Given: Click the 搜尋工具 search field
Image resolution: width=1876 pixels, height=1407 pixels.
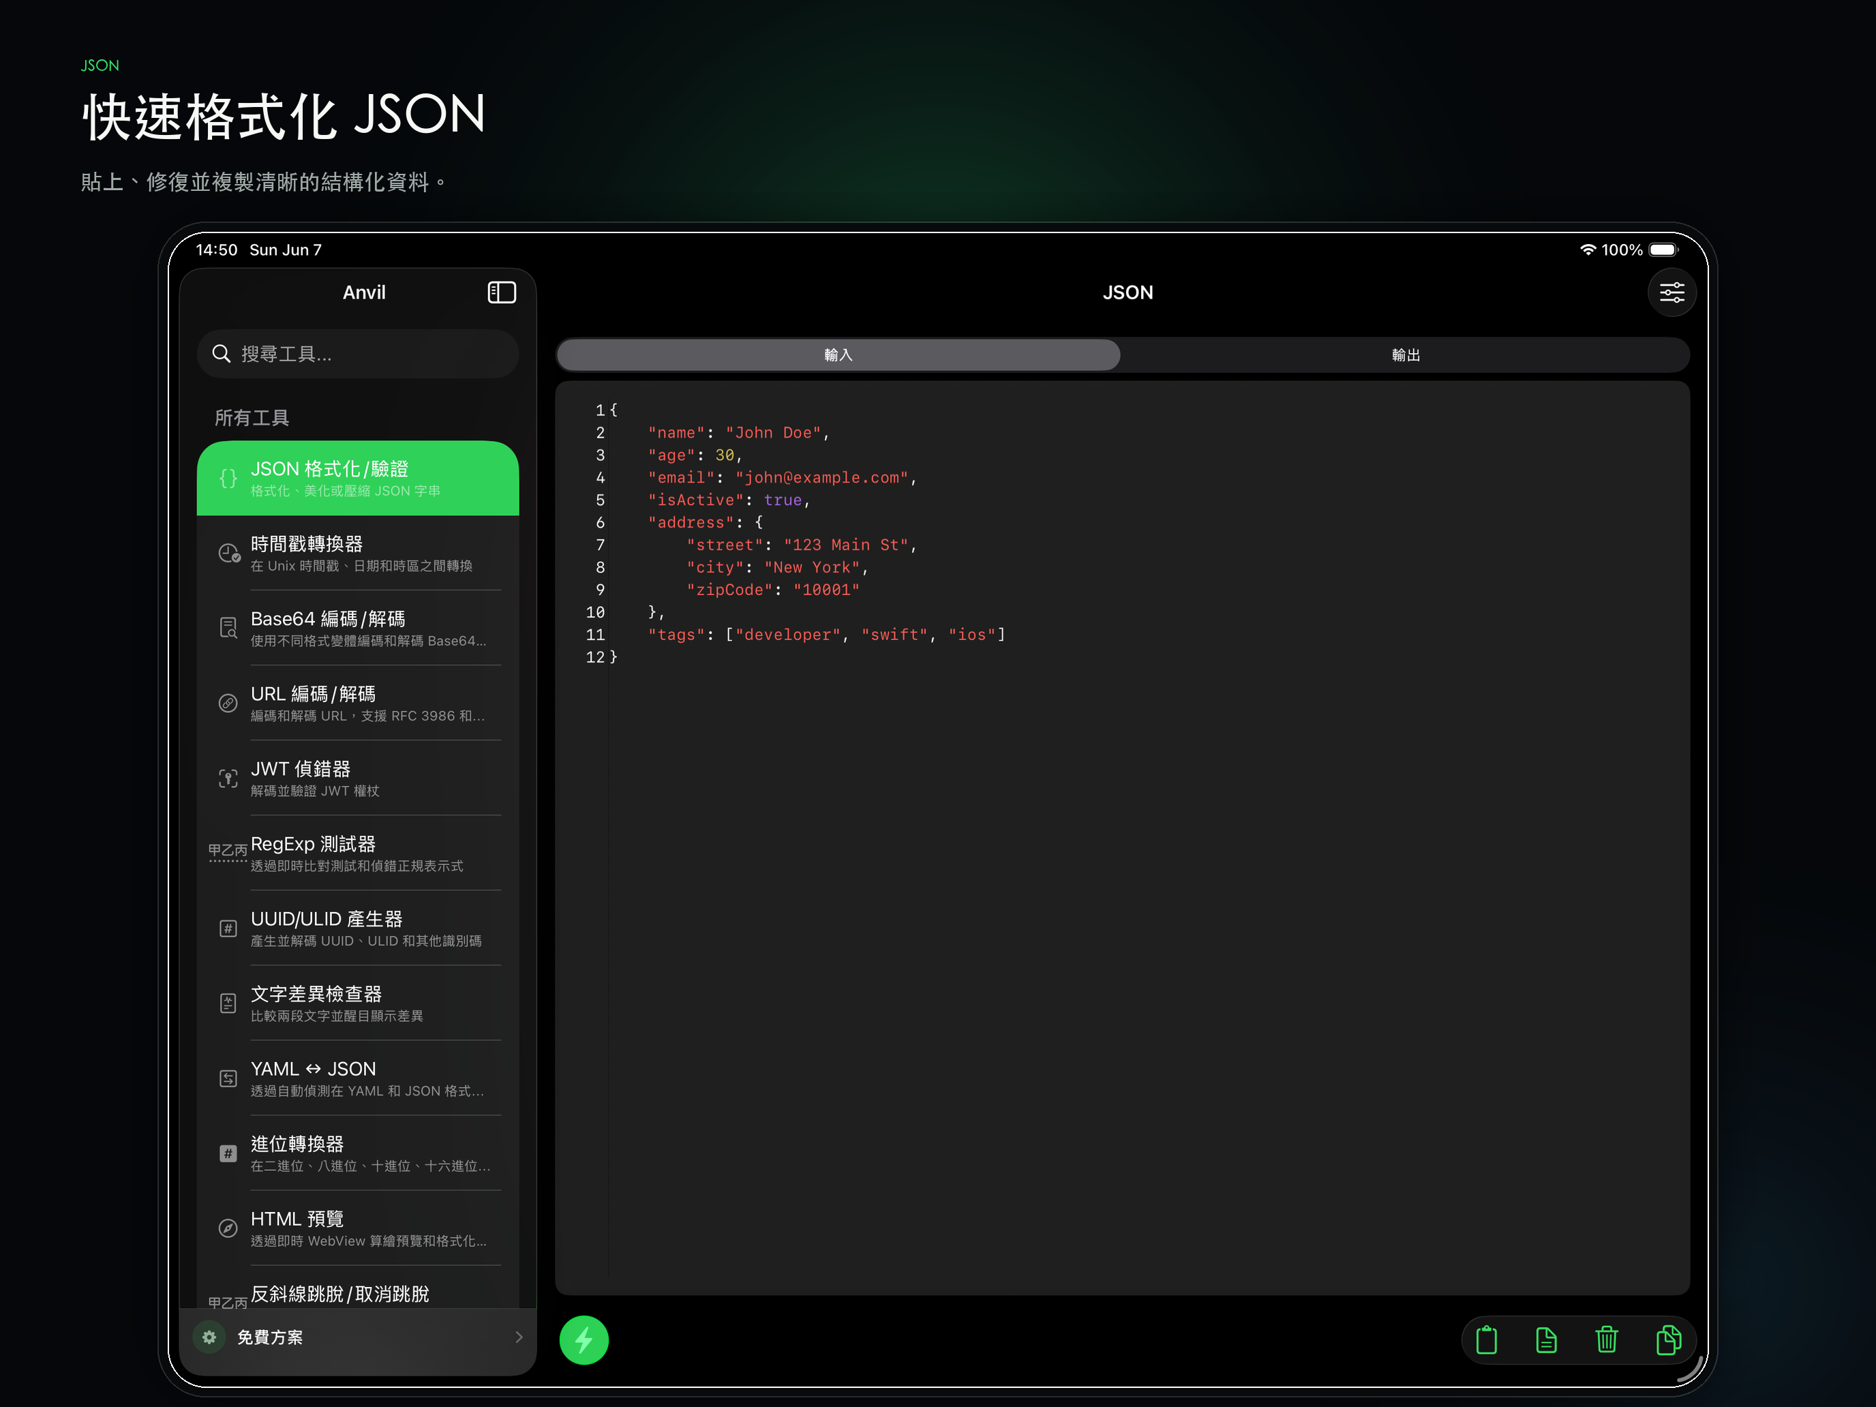Looking at the screenshot, I should click(358, 354).
